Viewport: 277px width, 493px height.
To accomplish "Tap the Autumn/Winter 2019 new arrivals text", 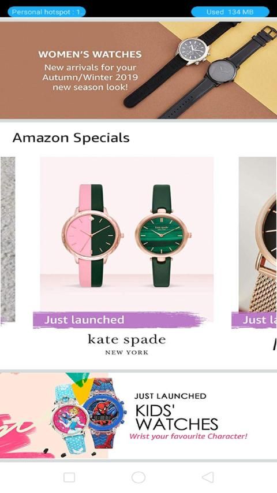I will pos(91,77).
